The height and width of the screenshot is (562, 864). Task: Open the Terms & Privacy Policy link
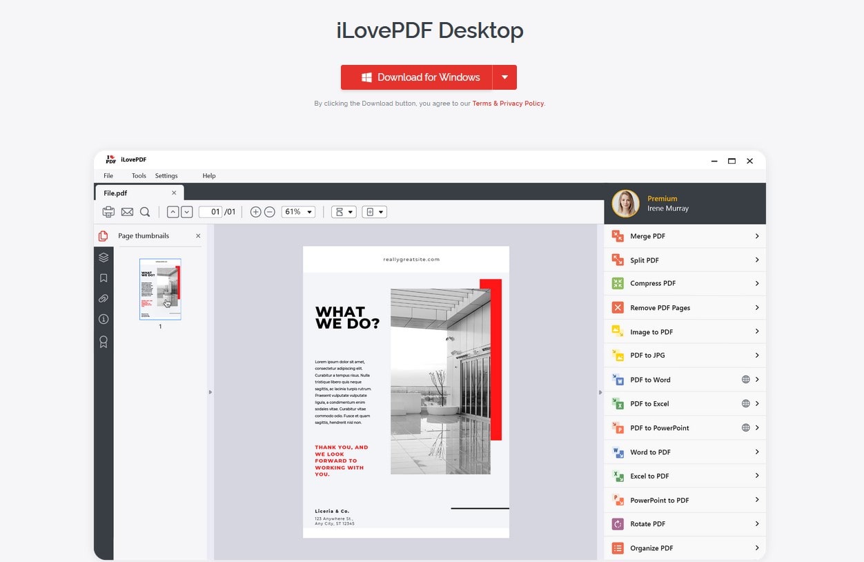pyautogui.click(x=508, y=104)
